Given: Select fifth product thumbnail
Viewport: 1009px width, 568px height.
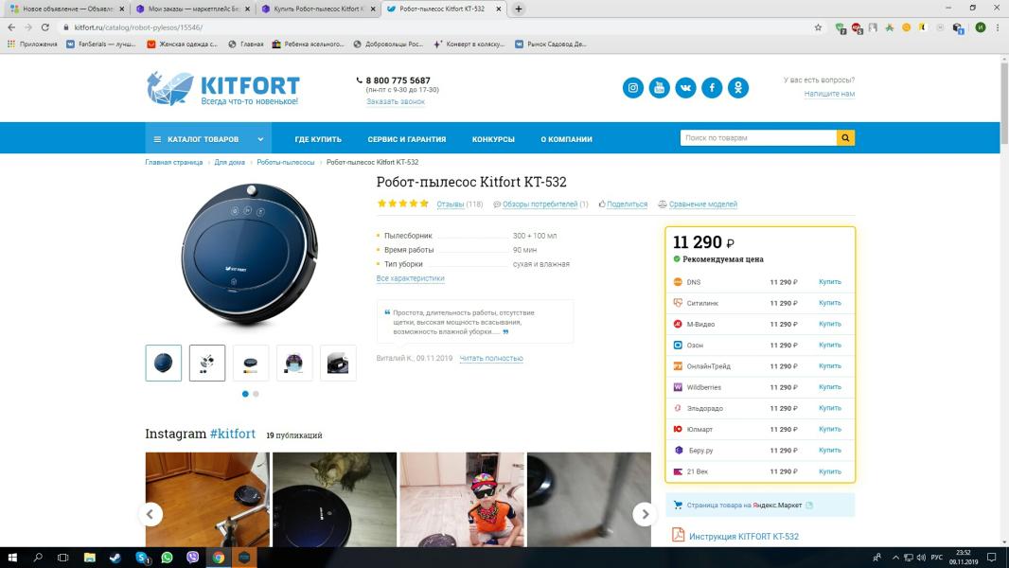Looking at the screenshot, I should pos(338,363).
